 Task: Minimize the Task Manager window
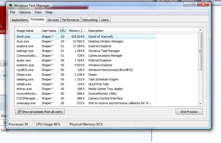(x=187, y=4)
